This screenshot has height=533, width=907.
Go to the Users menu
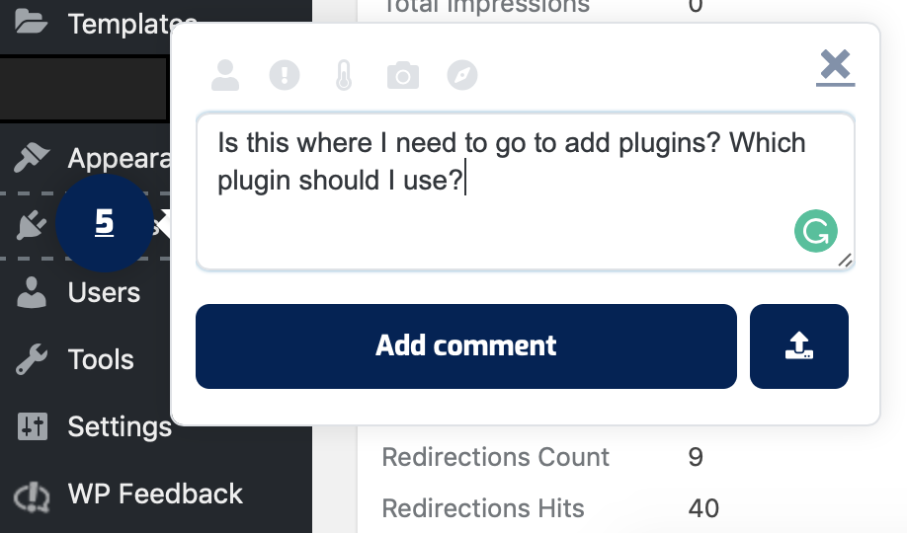click(104, 292)
